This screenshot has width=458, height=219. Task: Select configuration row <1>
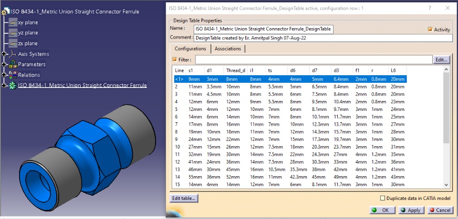tap(290, 79)
